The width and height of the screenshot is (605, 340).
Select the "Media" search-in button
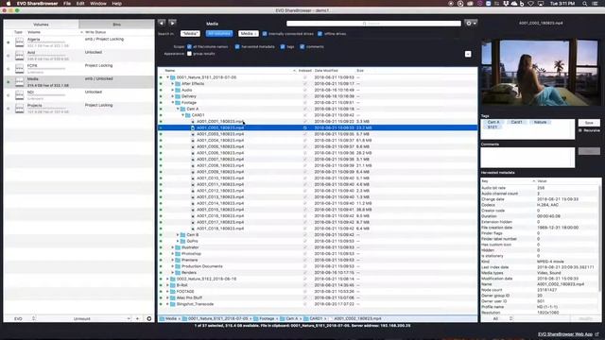point(190,34)
